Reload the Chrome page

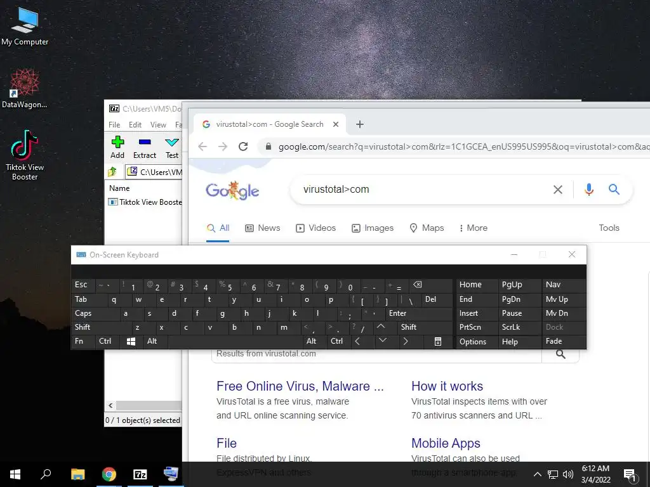[243, 146]
